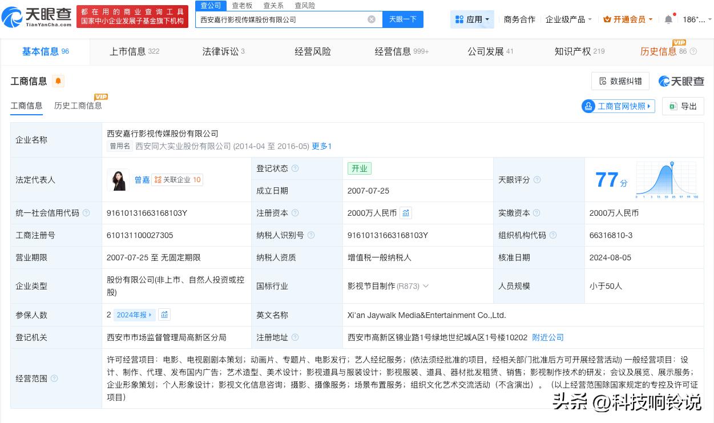This screenshot has width=714, height=423.
Task: Click help icon beside 经营范围
Action: pyautogui.click(x=54, y=378)
